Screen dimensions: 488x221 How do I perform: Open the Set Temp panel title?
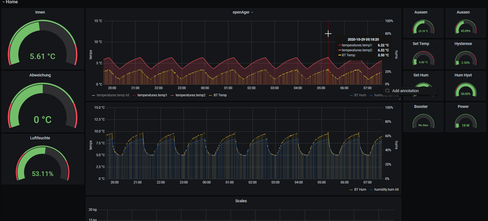coord(421,44)
